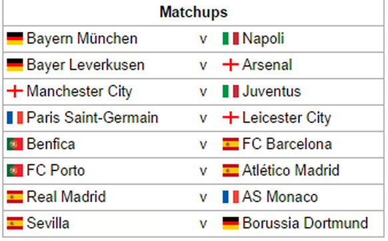388x241 pixels.
Task: Select the Leicester City team name
Action: pos(287,118)
